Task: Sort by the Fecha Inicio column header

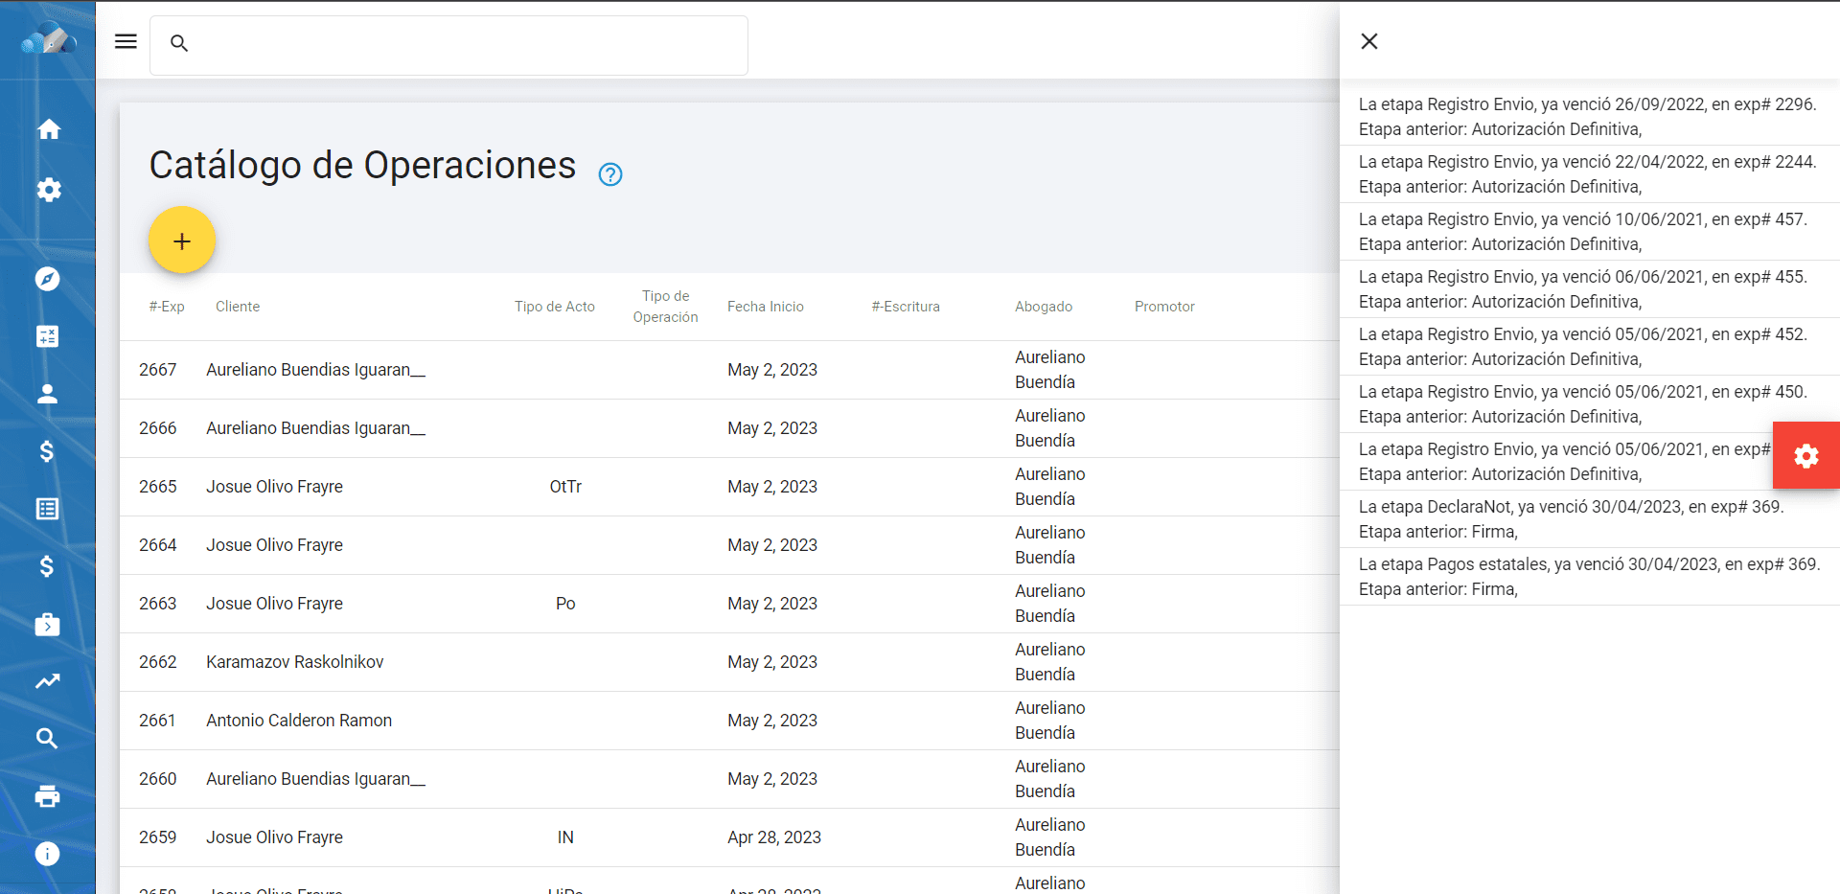Action: [765, 307]
